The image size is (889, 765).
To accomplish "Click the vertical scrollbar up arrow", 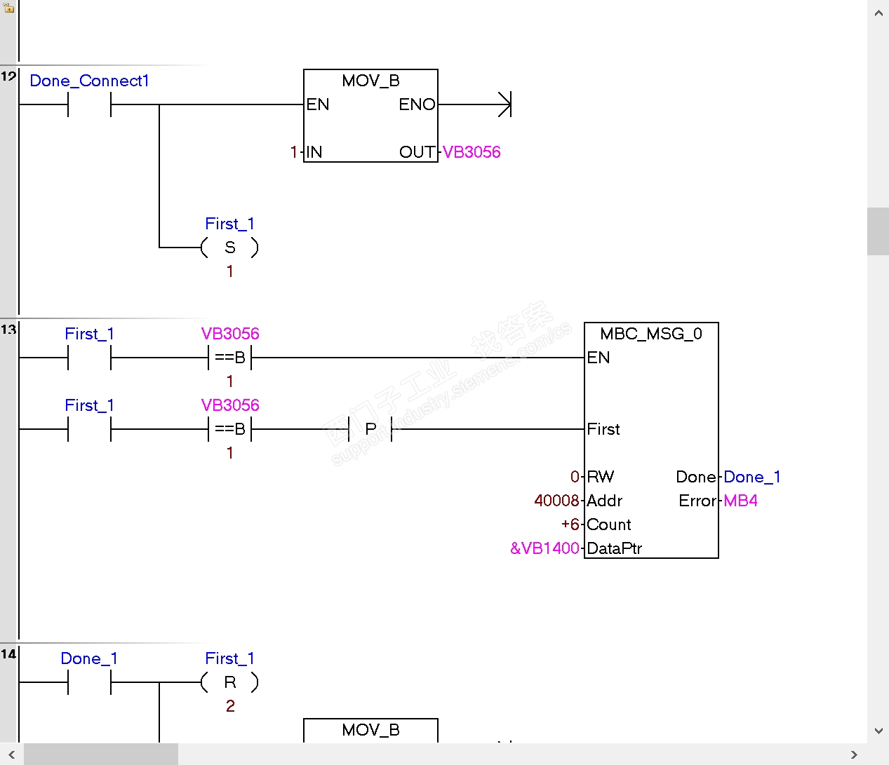I will tap(878, 13).
